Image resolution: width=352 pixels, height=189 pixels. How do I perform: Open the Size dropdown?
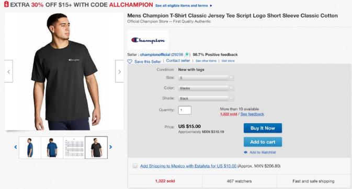click(206, 78)
